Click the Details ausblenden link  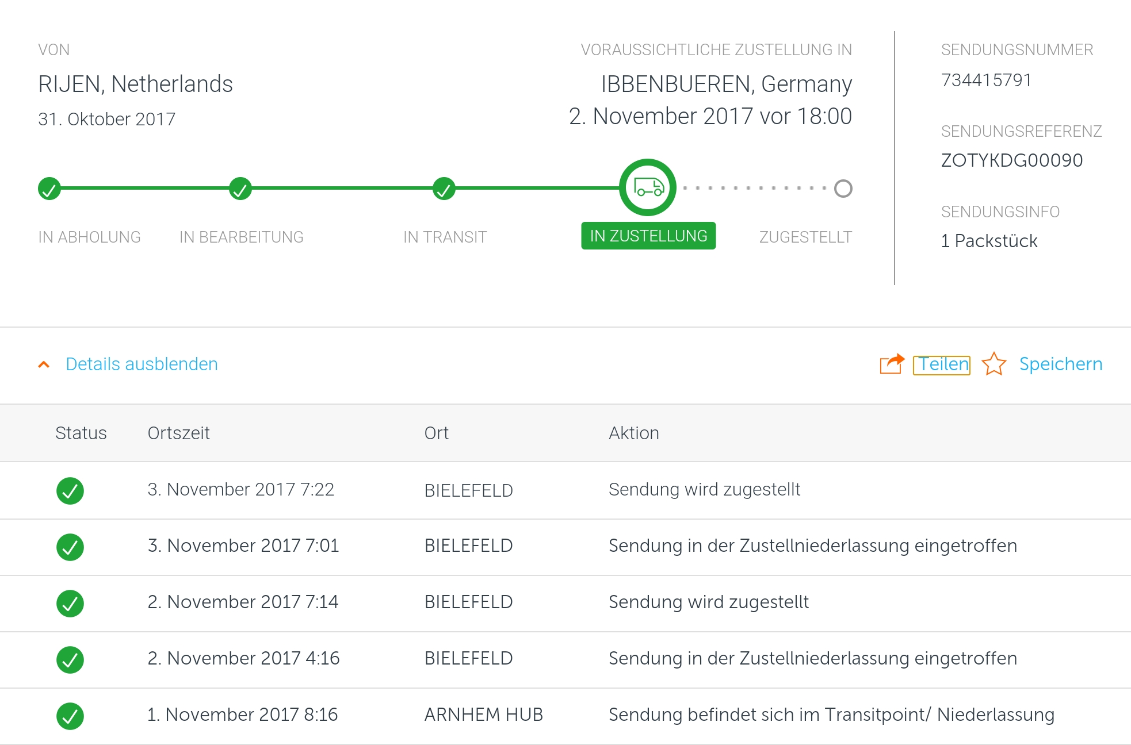point(142,364)
